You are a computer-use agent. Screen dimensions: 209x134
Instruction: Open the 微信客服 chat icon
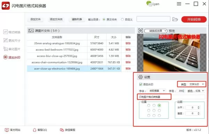62,130
